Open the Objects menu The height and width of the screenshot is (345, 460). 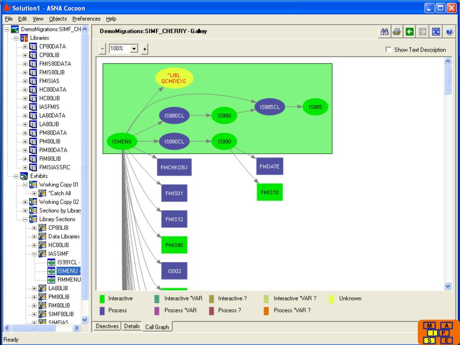coord(58,19)
